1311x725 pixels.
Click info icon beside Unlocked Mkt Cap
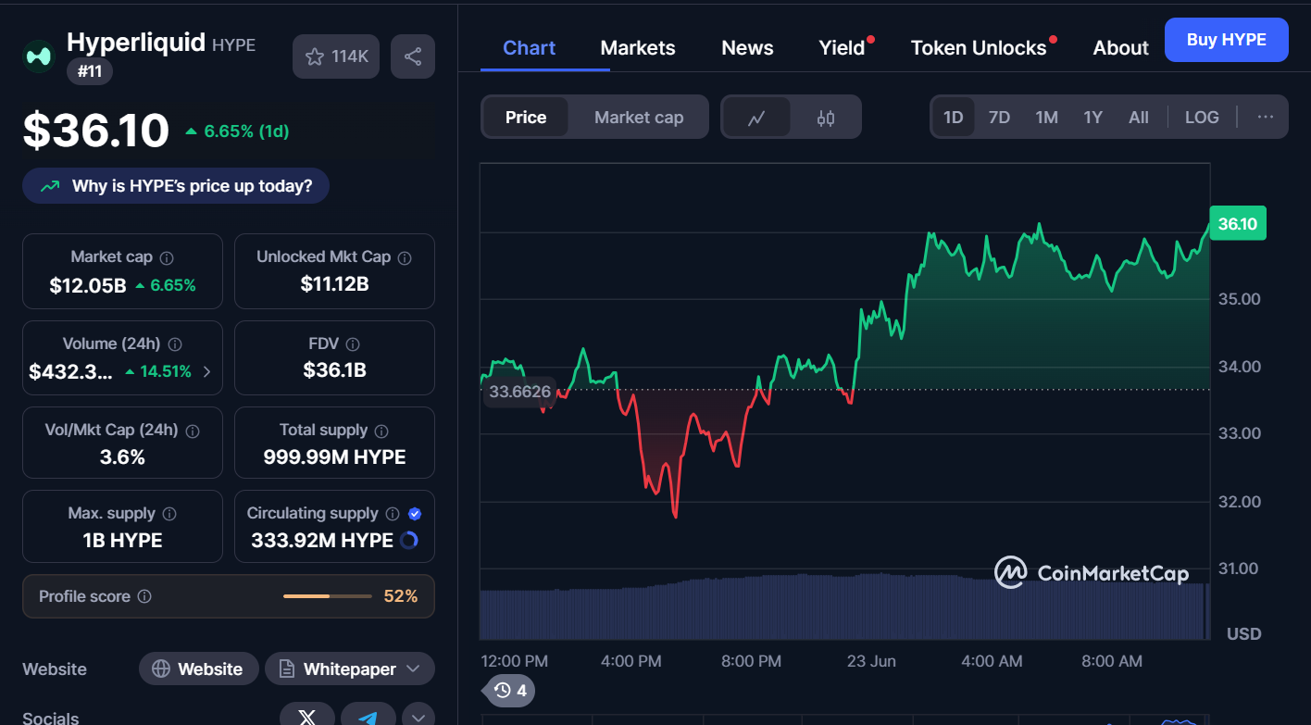pyautogui.click(x=405, y=257)
